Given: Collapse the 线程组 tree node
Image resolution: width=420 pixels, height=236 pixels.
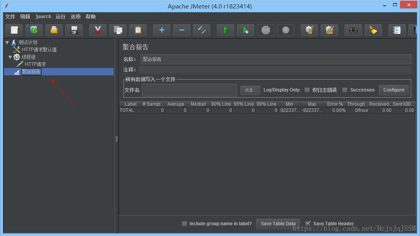Looking at the screenshot, I should pos(10,57).
